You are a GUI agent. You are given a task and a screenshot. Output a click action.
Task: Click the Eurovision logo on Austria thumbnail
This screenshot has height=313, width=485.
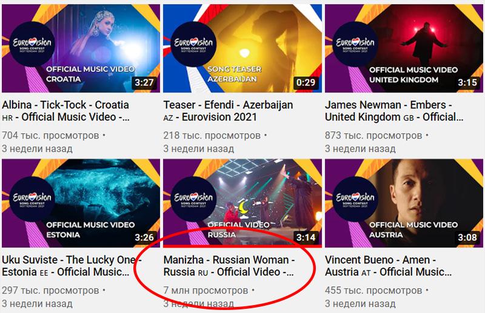tap(355, 199)
